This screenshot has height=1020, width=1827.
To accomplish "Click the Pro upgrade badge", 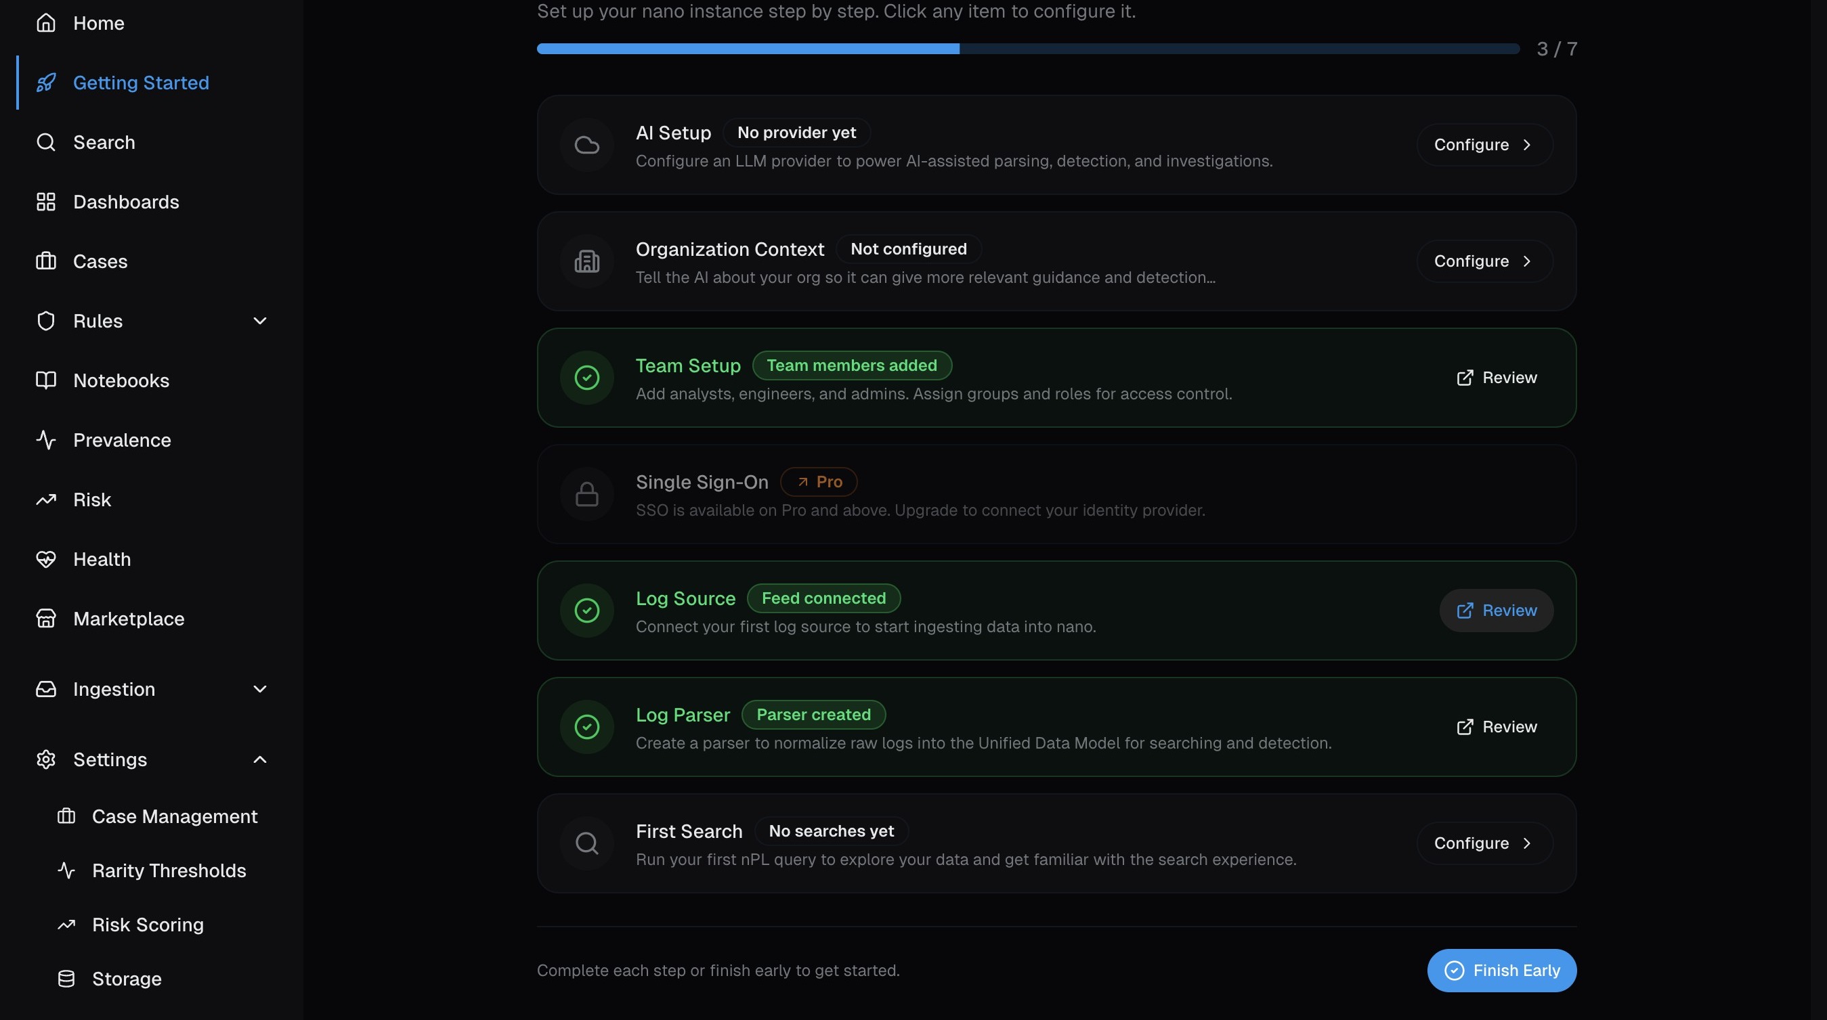I will (x=819, y=482).
